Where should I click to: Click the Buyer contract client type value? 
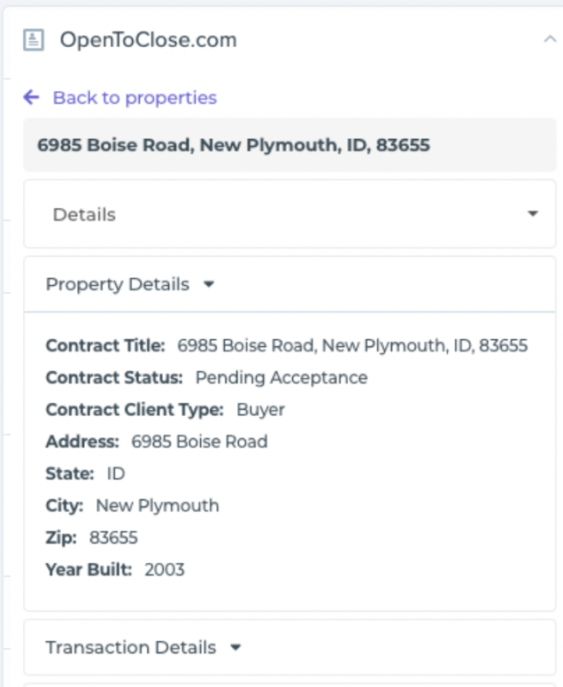point(260,409)
